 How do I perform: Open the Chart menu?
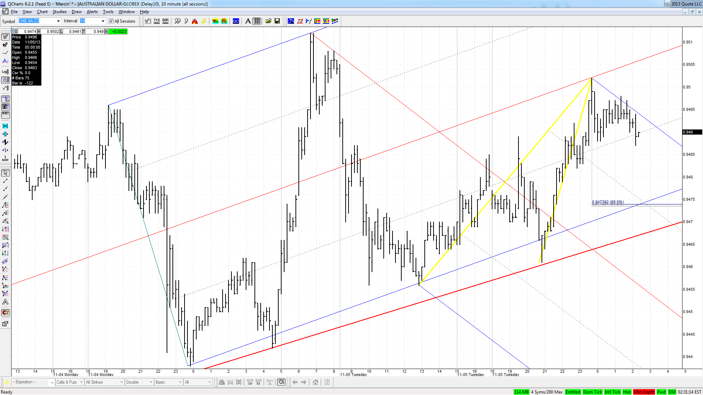(x=42, y=12)
